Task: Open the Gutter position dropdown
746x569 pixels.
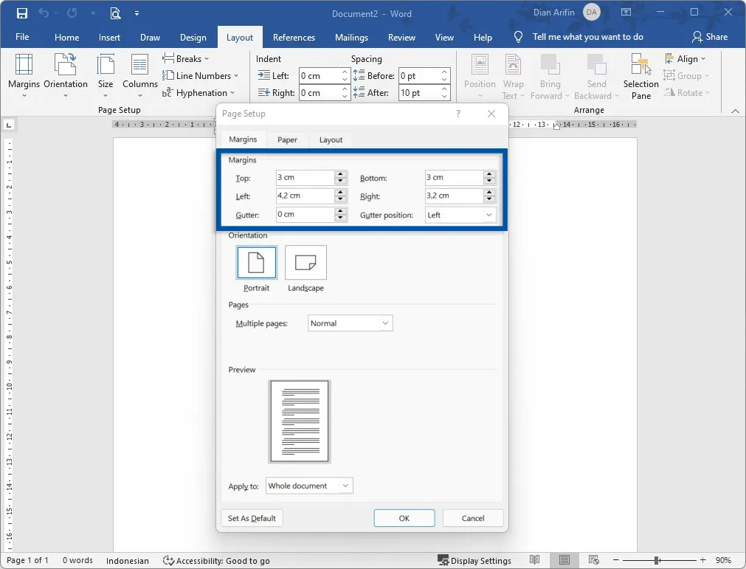Action: coord(489,214)
